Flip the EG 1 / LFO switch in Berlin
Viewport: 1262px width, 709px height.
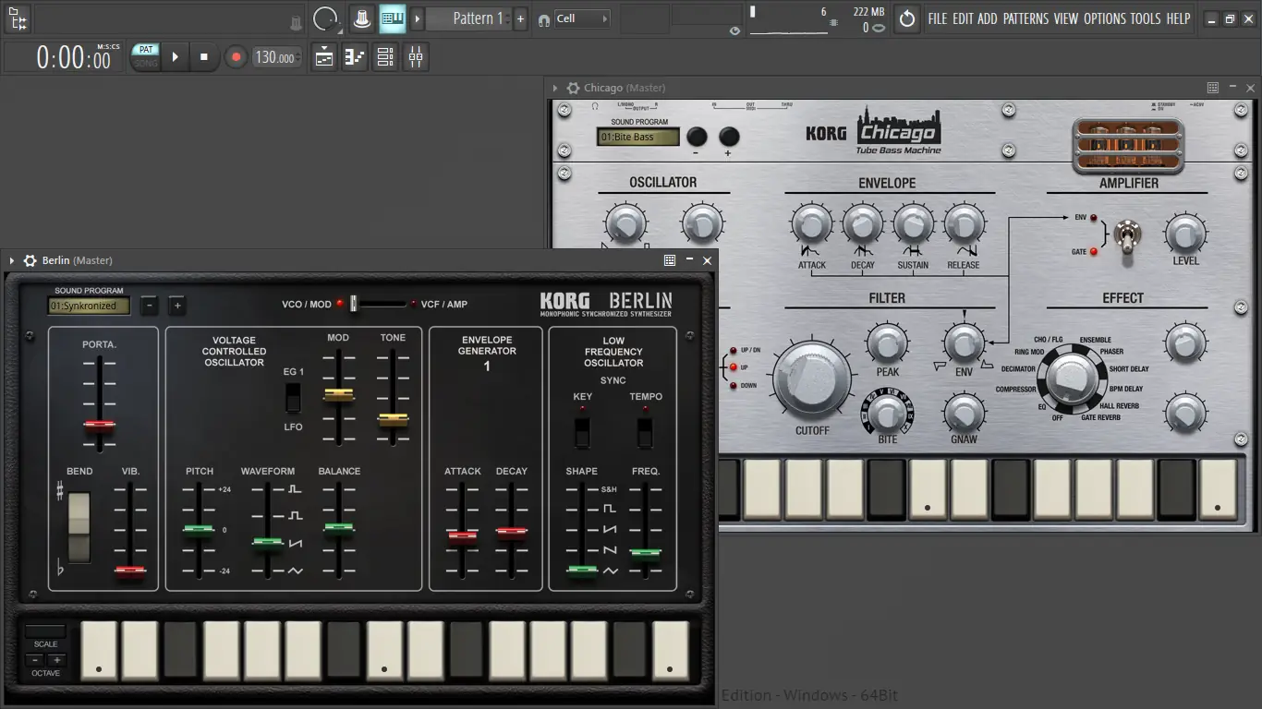click(293, 398)
